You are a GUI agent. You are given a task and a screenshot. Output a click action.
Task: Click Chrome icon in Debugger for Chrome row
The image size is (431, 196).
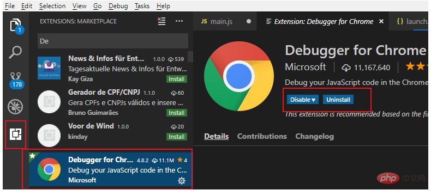(x=49, y=170)
